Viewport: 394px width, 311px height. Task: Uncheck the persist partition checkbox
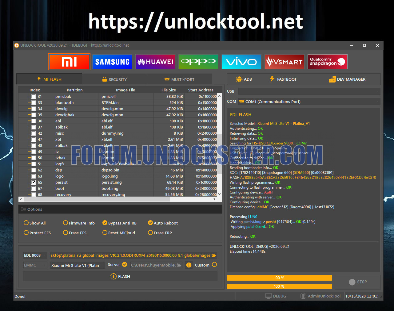coord(34,182)
